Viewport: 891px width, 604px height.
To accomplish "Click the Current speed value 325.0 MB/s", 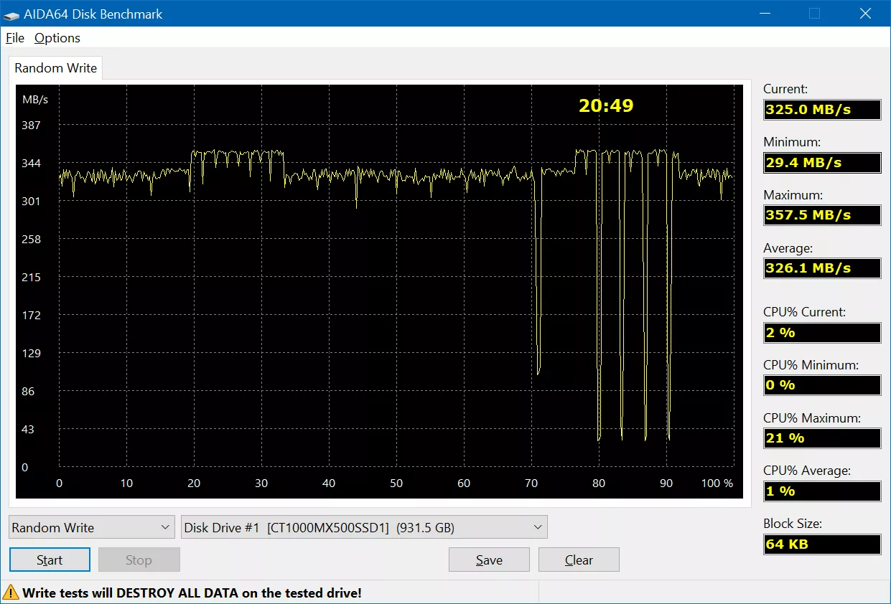I will [822, 110].
